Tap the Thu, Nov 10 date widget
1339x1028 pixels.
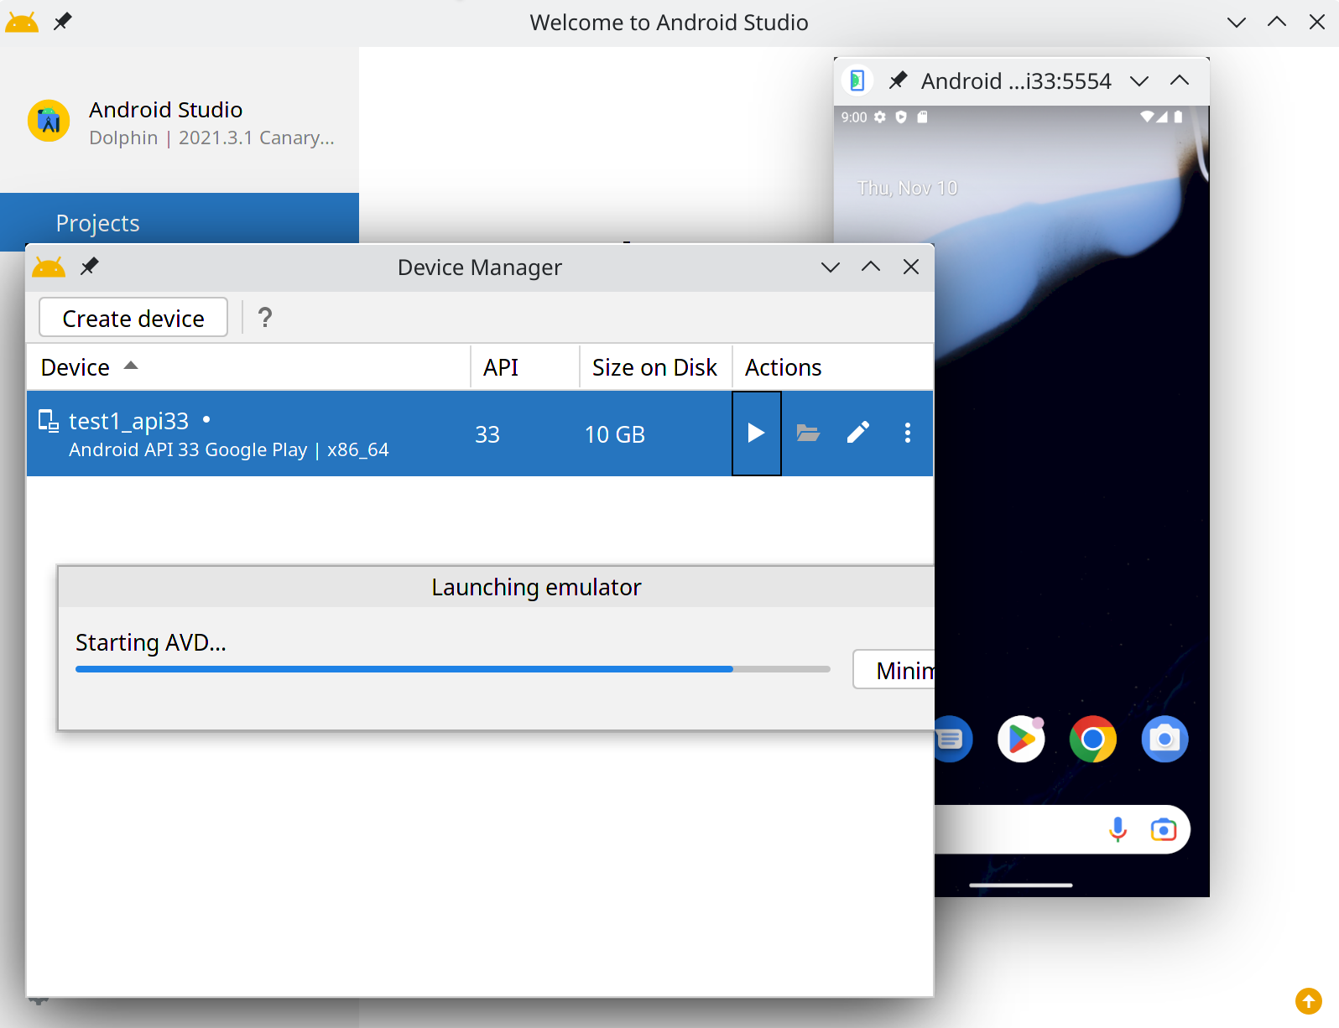[x=907, y=188]
